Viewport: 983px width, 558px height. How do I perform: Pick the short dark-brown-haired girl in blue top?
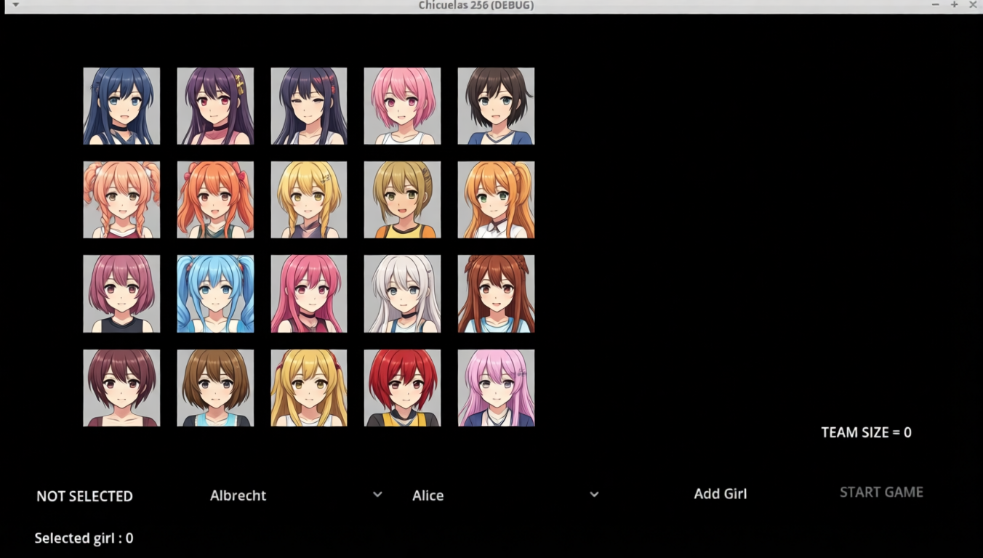(x=496, y=106)
